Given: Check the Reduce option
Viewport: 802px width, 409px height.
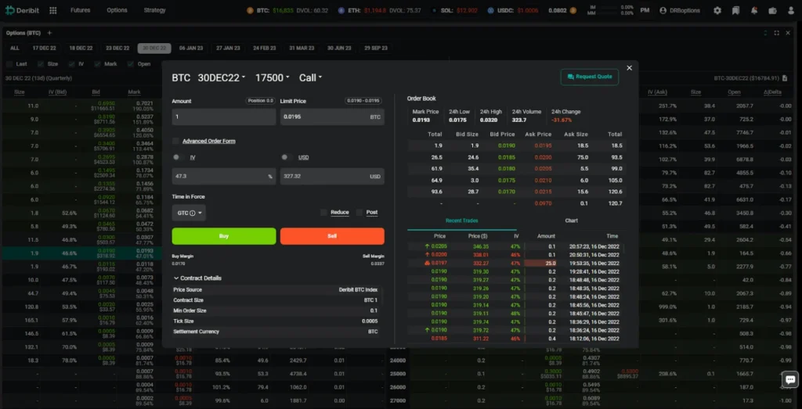Looking at the screenshot, I should [x=323, y=213].
